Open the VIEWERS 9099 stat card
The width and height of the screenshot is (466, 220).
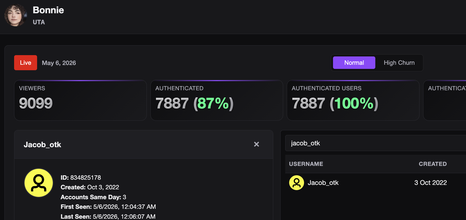coord(80,100)
